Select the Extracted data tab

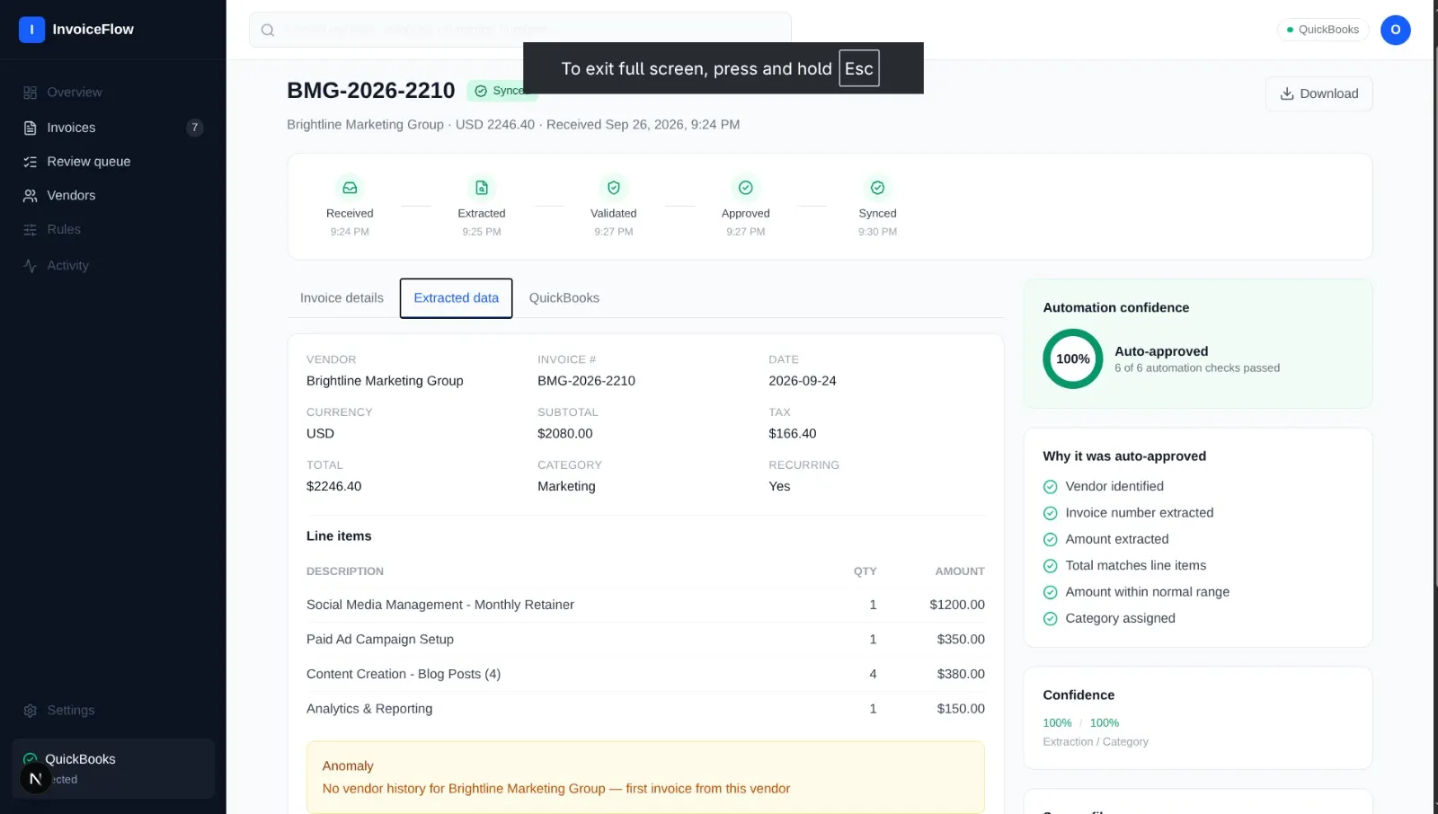pos(457,298)
